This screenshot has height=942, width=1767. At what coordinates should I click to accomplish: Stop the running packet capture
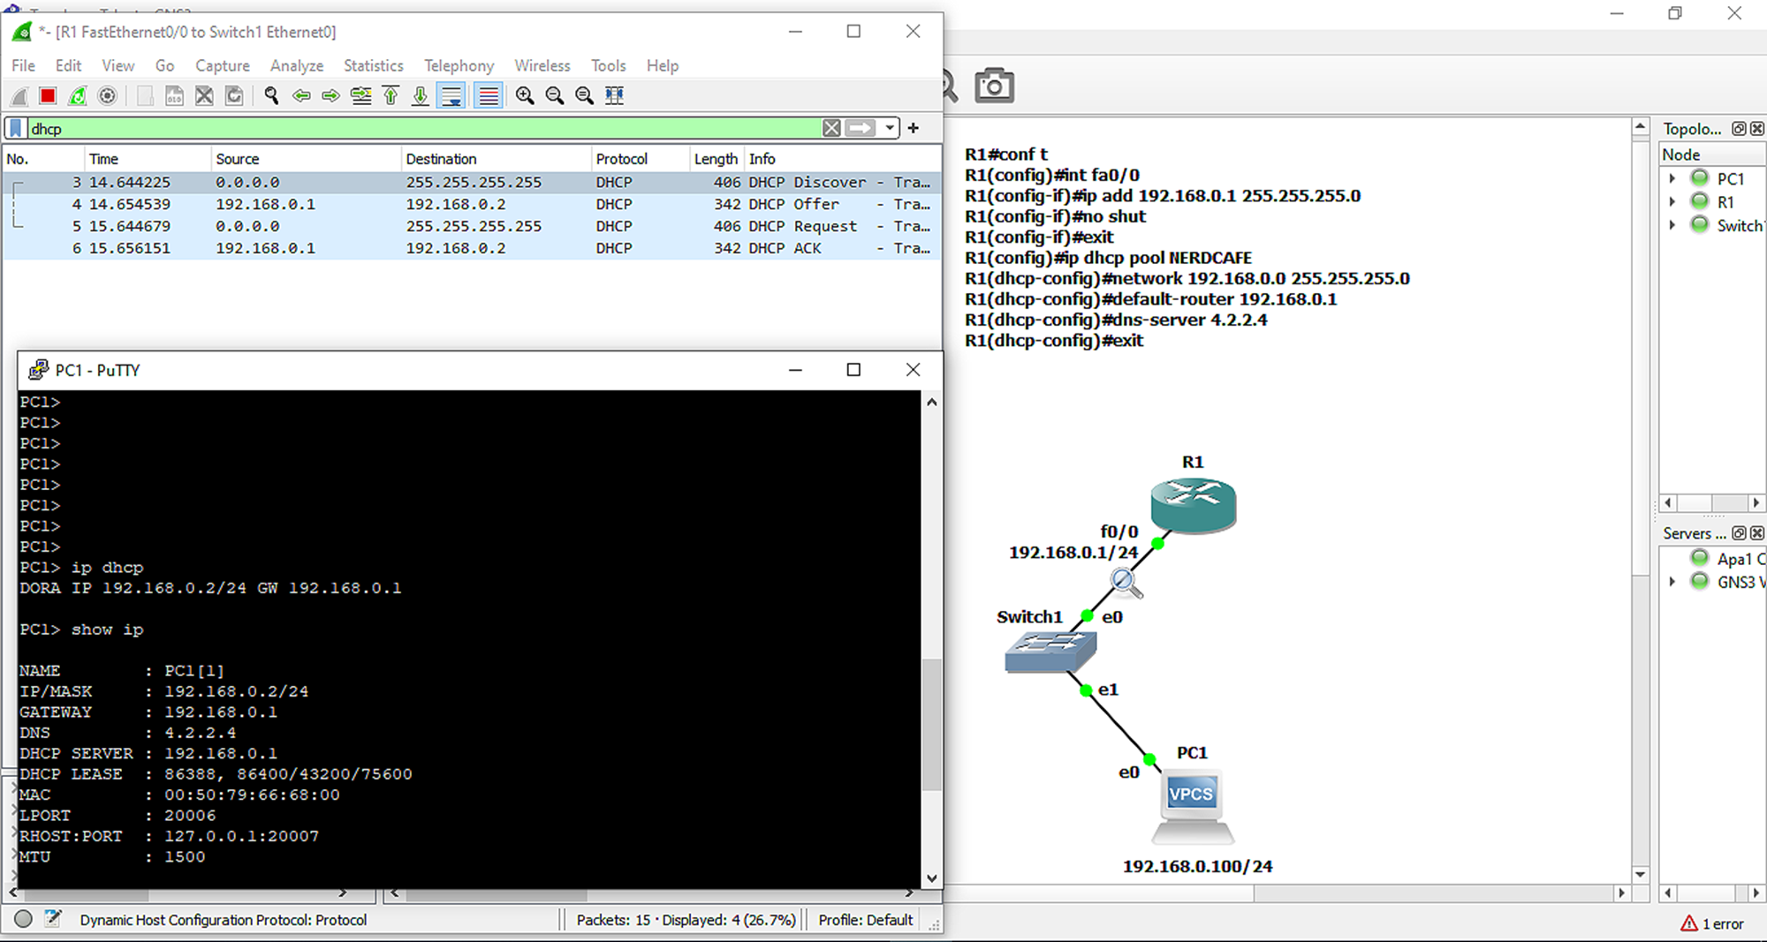tap(48, 96)
